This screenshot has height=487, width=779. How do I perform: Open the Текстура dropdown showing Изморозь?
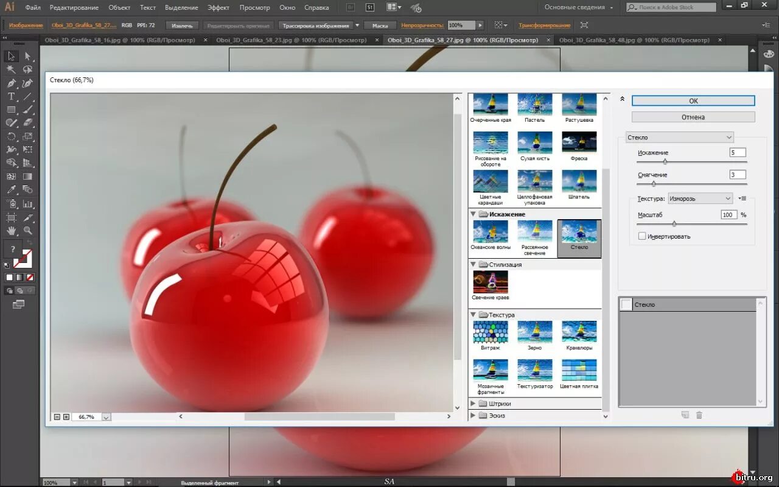pyautogui.click(x=700, y=198)
